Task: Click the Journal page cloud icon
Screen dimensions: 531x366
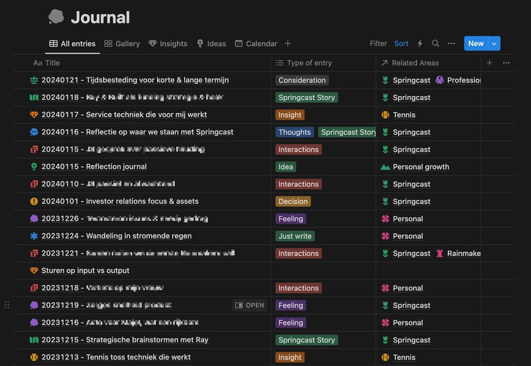Action: [x=56, y=16]
